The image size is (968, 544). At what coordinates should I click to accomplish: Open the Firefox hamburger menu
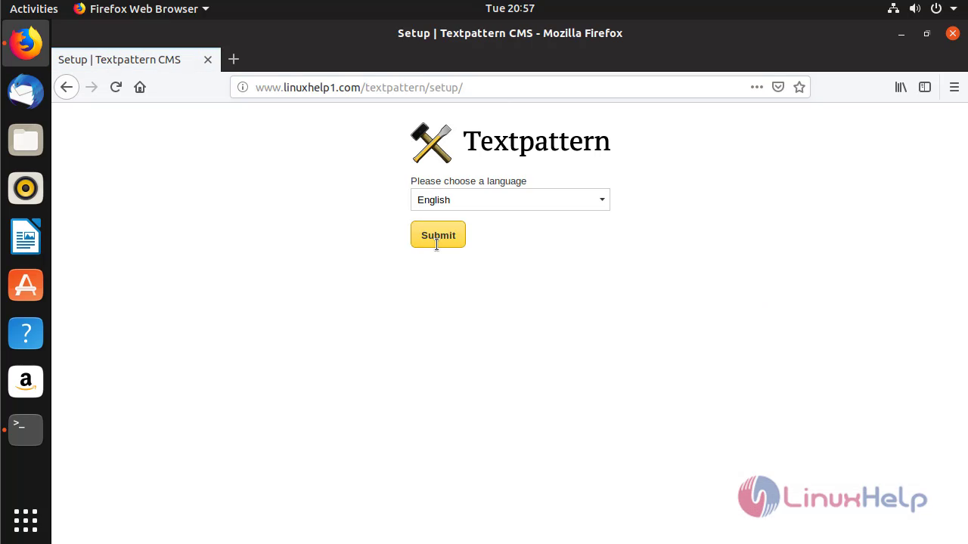[954, 87]
